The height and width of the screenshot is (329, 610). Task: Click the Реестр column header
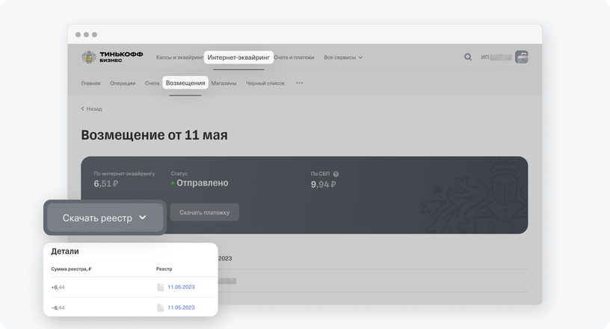[164, 269]
